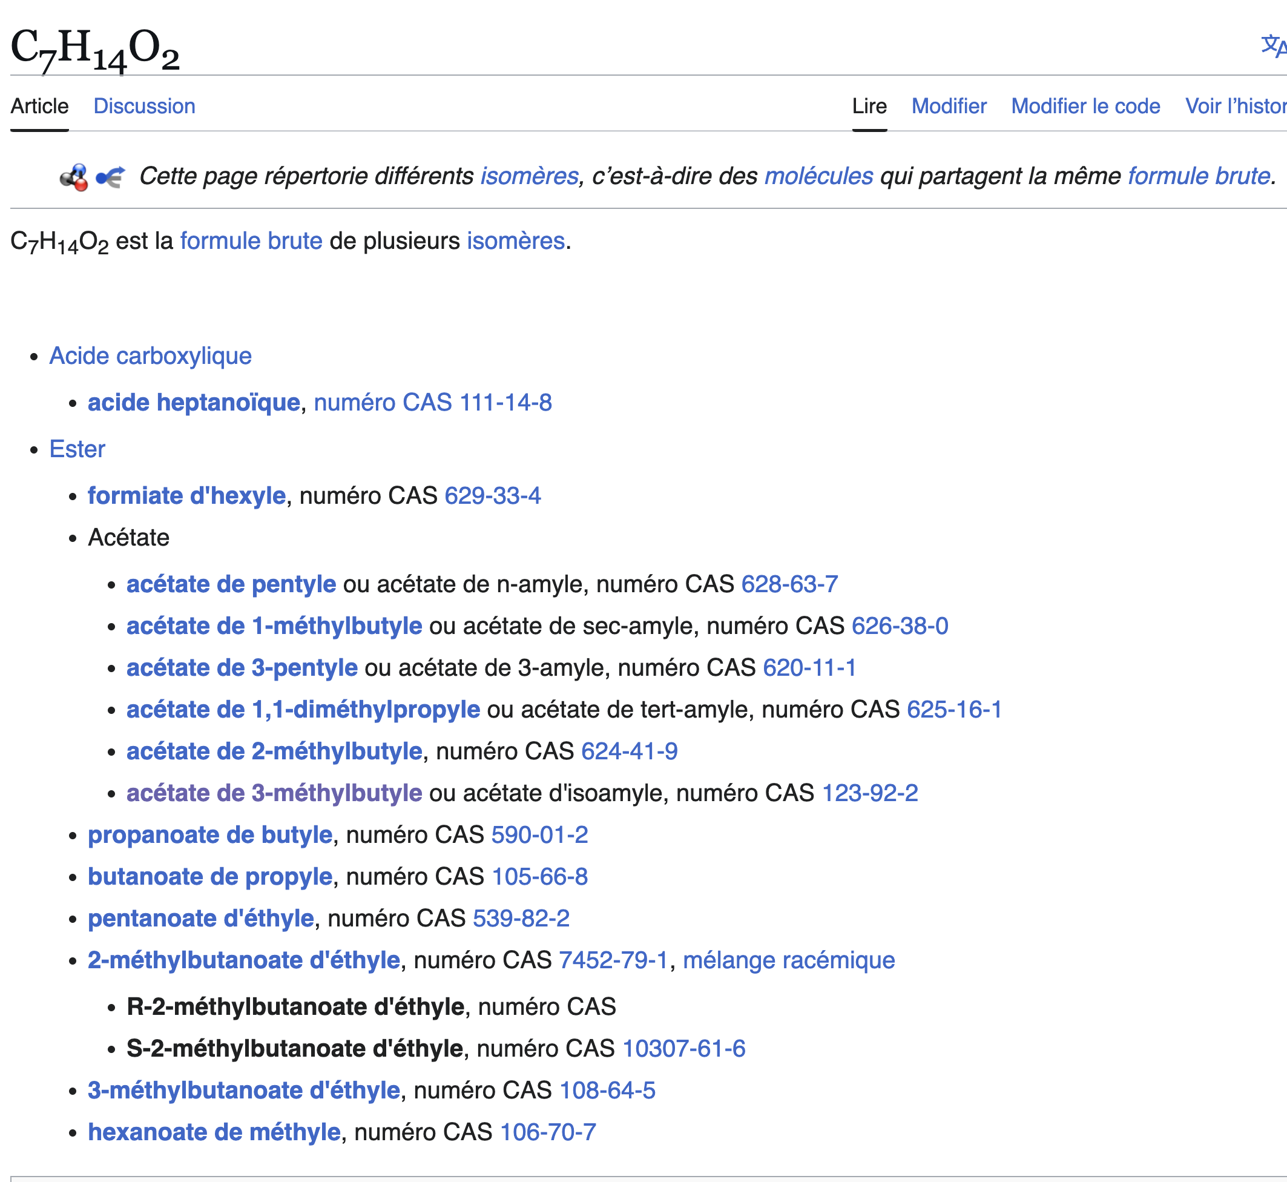
Task: Open visited acétate de 3-méthylbutyle link
Action: coord(274,794)
